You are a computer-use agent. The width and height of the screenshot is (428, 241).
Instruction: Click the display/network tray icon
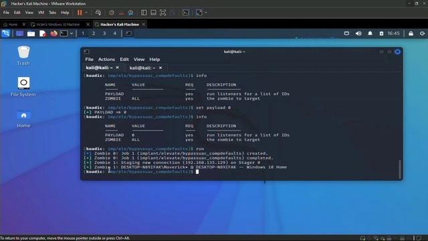[346, 33]
